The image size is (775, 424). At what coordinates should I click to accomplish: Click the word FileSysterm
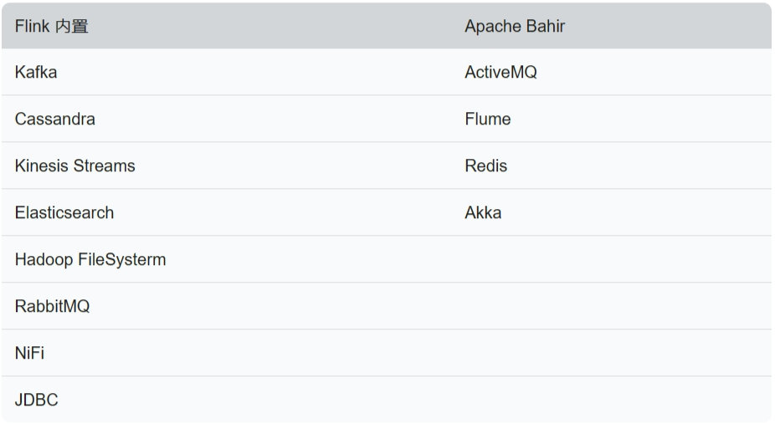(x=122, y=260)
